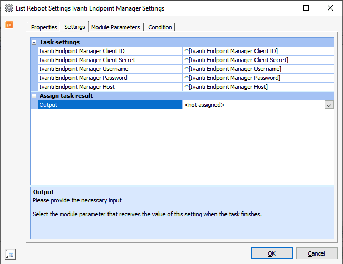Click the Assign task result header text
The image size is (343, 264).
(x=66, y=96)
